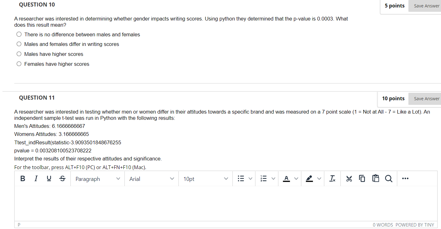Save the answer for Question 11

click(427, 98)
